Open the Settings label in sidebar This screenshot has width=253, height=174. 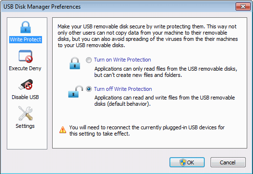(x=25, y=126)
